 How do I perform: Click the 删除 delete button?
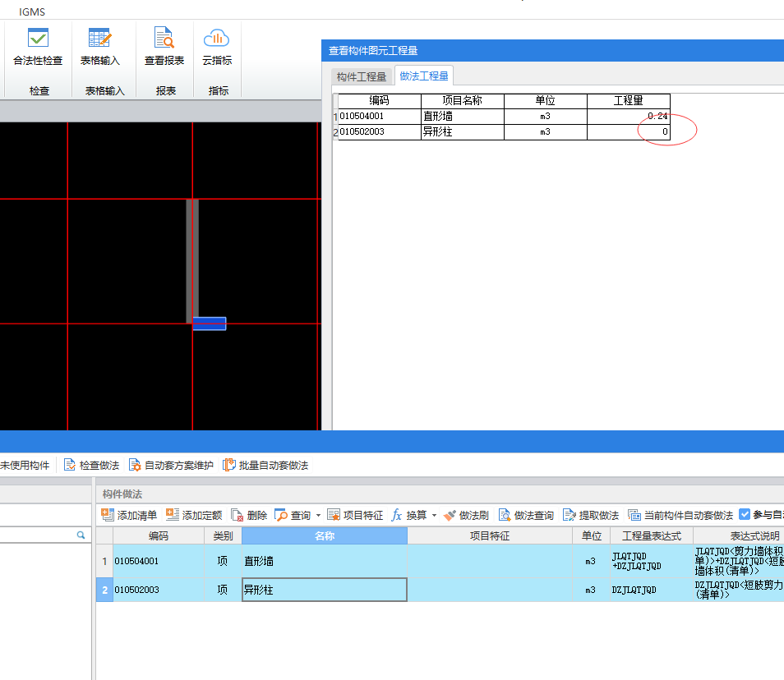tap(249, 515)
